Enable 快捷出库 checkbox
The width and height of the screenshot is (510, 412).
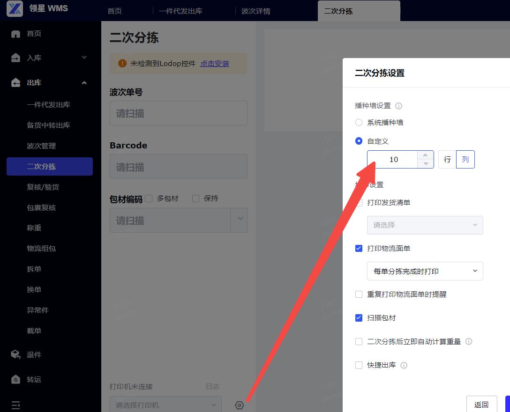click(359, 365)
